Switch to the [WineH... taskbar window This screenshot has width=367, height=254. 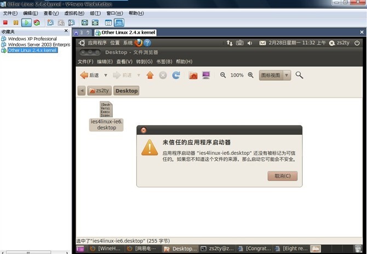click(106, 249)
